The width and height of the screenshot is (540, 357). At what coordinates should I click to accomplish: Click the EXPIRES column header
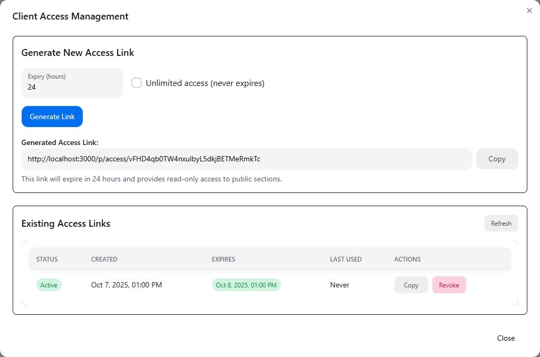(223, 259)
